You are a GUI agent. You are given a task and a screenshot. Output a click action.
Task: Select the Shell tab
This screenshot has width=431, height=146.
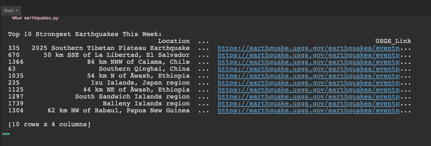[x=10, y=10]
